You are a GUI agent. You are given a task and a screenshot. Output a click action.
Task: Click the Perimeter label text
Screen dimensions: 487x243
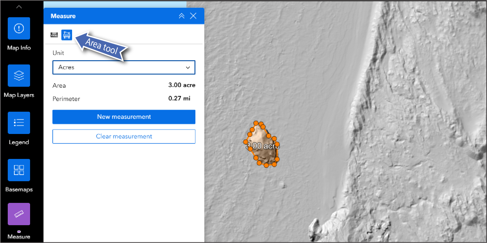point(66,99)
